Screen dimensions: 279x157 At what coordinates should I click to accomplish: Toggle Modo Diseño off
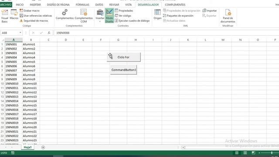coord(109,16)
